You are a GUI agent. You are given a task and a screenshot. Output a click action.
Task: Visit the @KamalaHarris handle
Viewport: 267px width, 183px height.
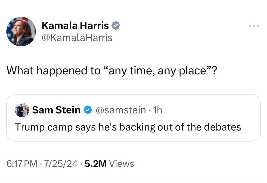(77, 38)
